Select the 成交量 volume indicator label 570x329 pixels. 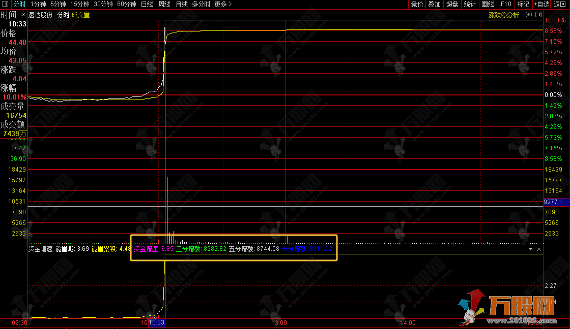tap(80, 15)
